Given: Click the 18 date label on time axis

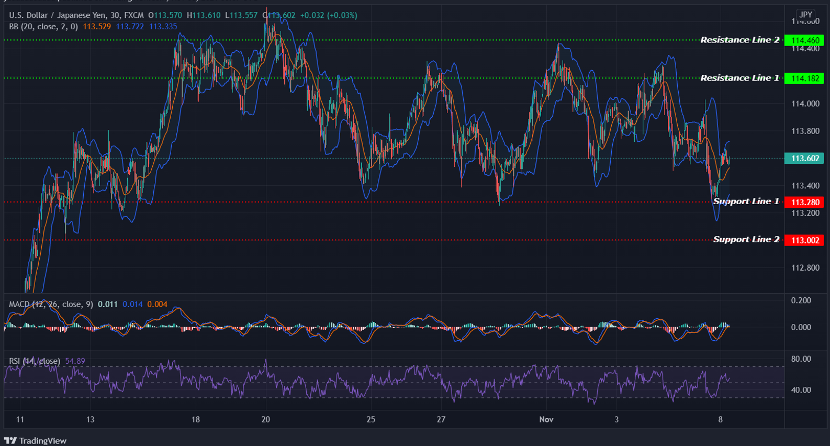Looking at the screenshot, I should pos(195,419).
